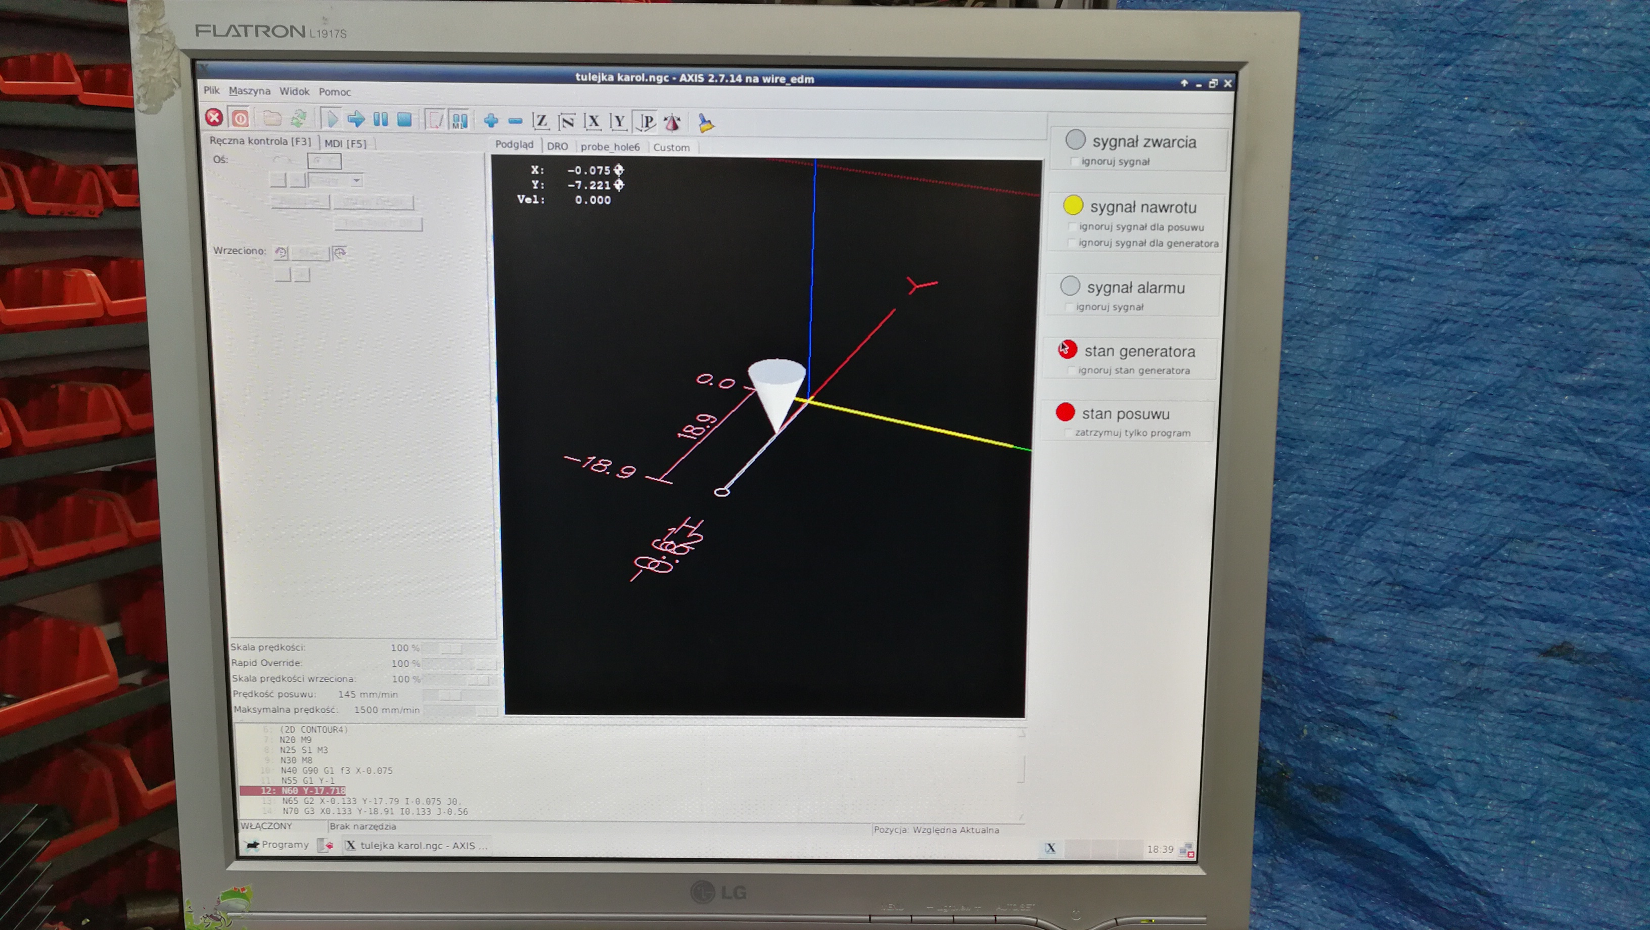Switch to Ręczna kontrola [F3] tab

tap(260, 141)
